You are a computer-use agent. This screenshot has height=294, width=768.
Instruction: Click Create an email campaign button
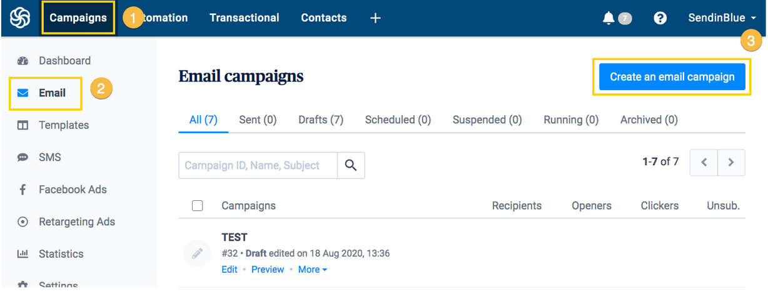[672, 77]
